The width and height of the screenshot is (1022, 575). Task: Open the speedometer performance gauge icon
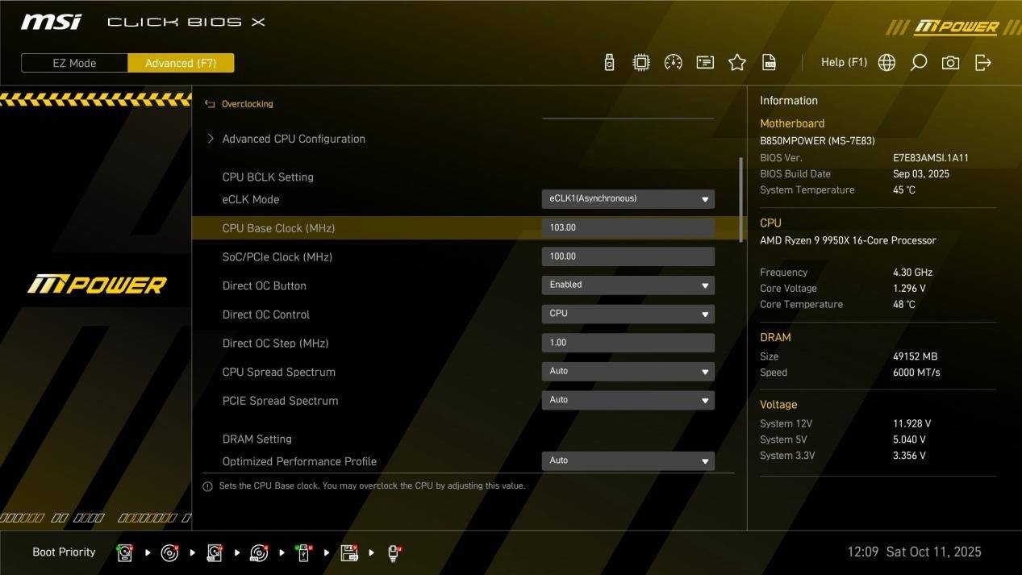coord(673,63)
